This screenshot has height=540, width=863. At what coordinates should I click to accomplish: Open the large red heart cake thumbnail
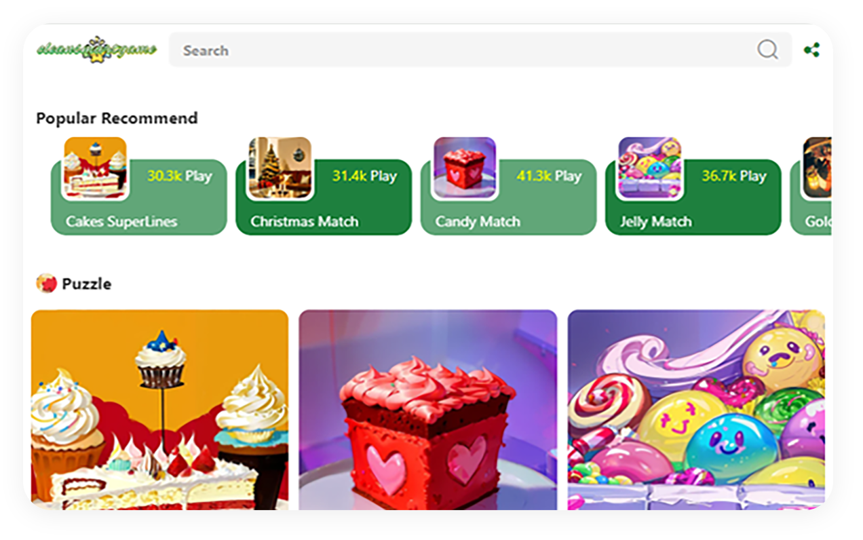(428, 410)
